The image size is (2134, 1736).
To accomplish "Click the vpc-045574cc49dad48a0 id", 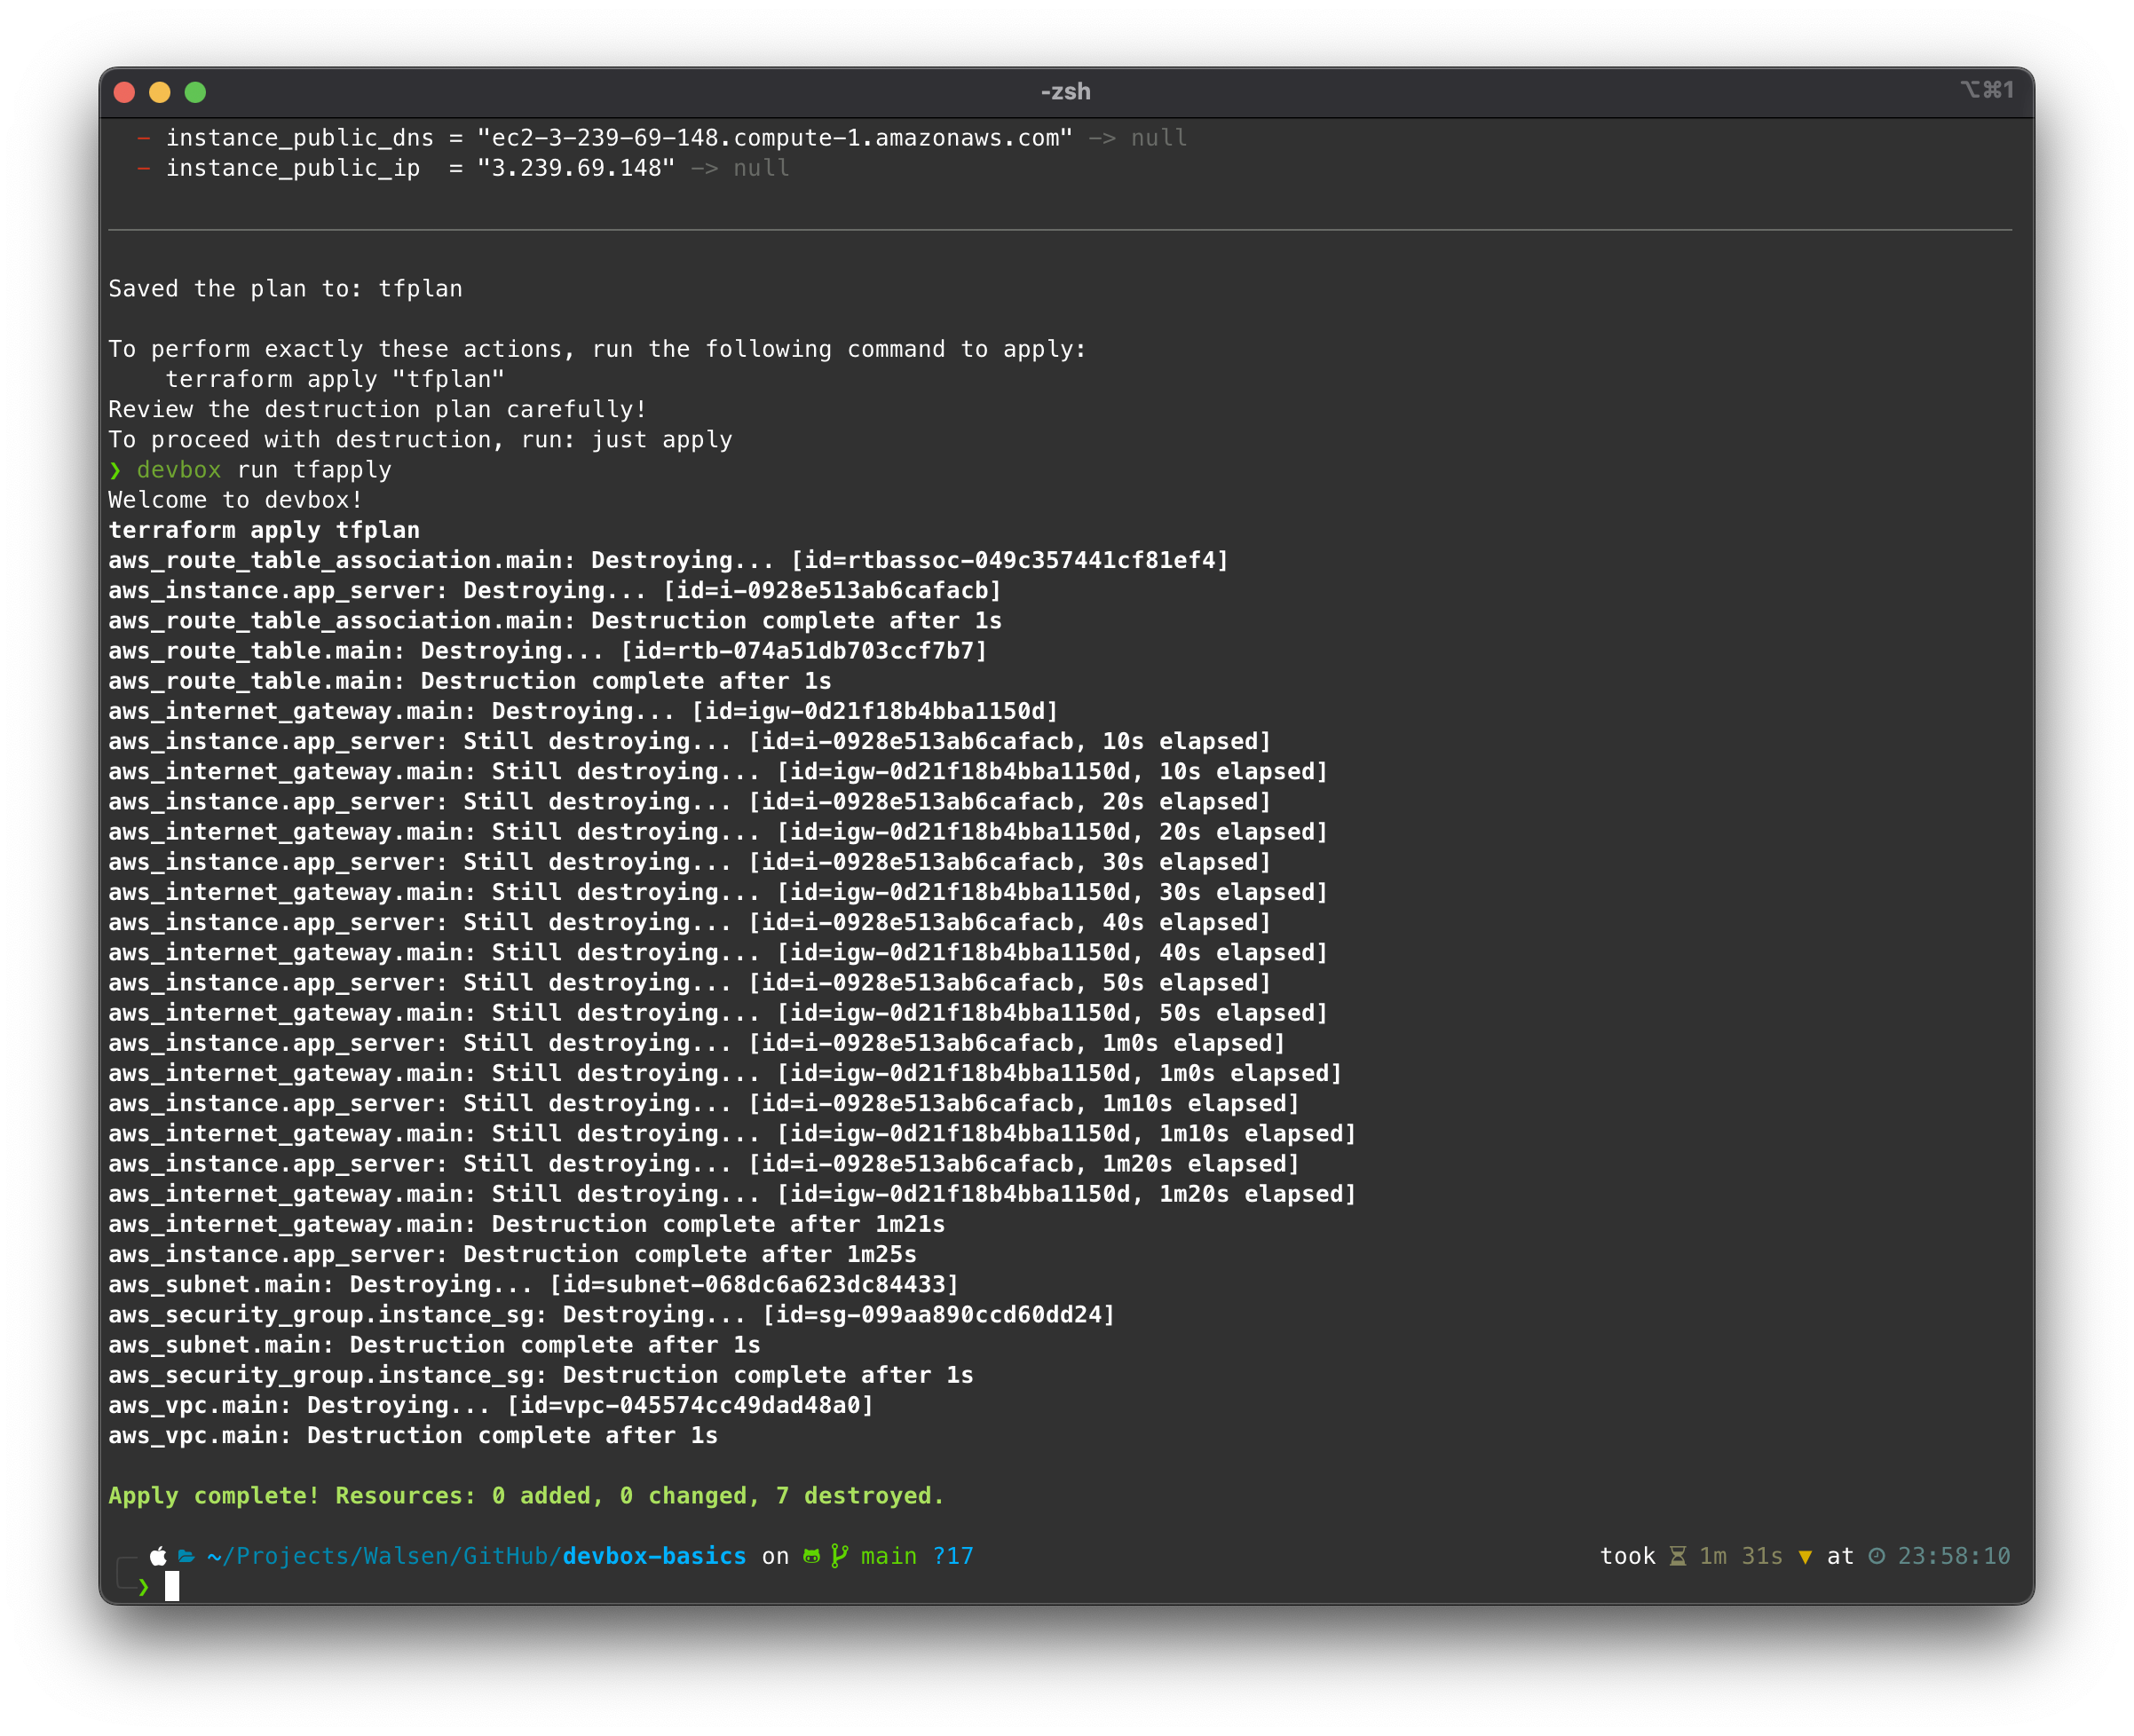I will coord(711,1405).
